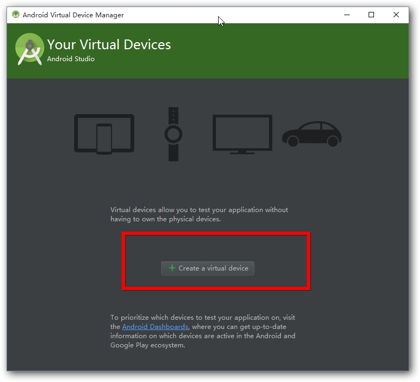Click the Android Studio subtitle text
The height and width of the screenshot is (382, 420).
[71, 59]
